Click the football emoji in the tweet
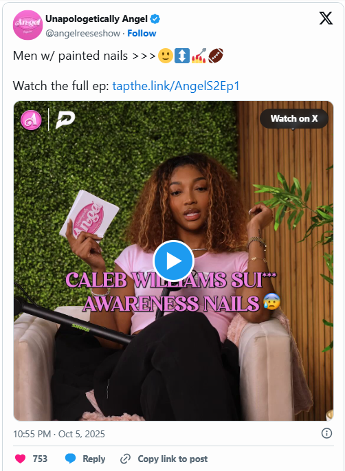Screen dimensions: 345x471 (x=216, y=56)
